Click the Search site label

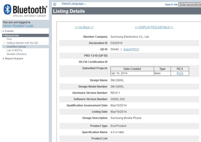point(171,4)
